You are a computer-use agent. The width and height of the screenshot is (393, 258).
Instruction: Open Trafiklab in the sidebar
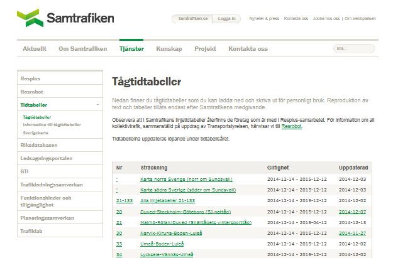[x=60, y=231]
